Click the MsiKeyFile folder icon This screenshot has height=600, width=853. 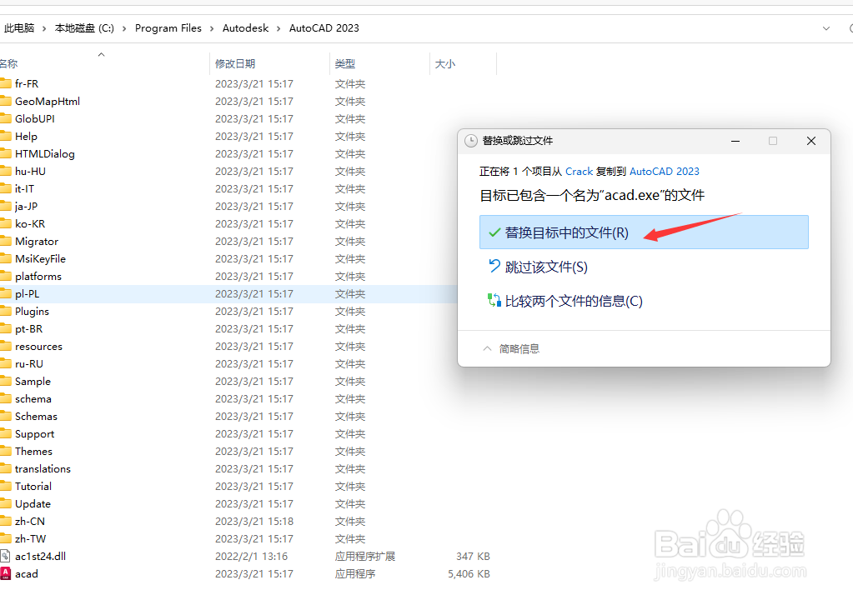click(6, 258)
